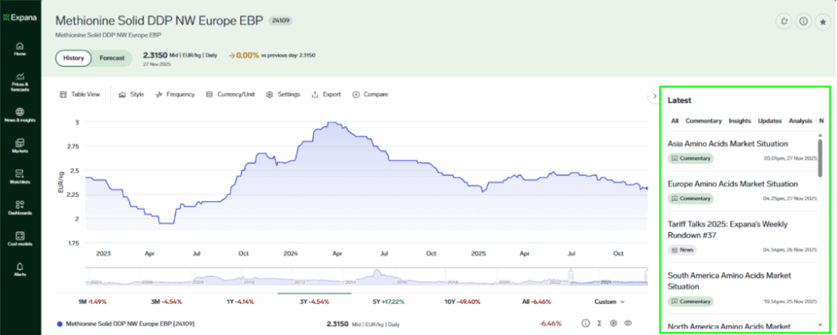Screen dimensions: 837x335
Task: Filter Latest feed by Commentary tab
Action: coord(704,121)
